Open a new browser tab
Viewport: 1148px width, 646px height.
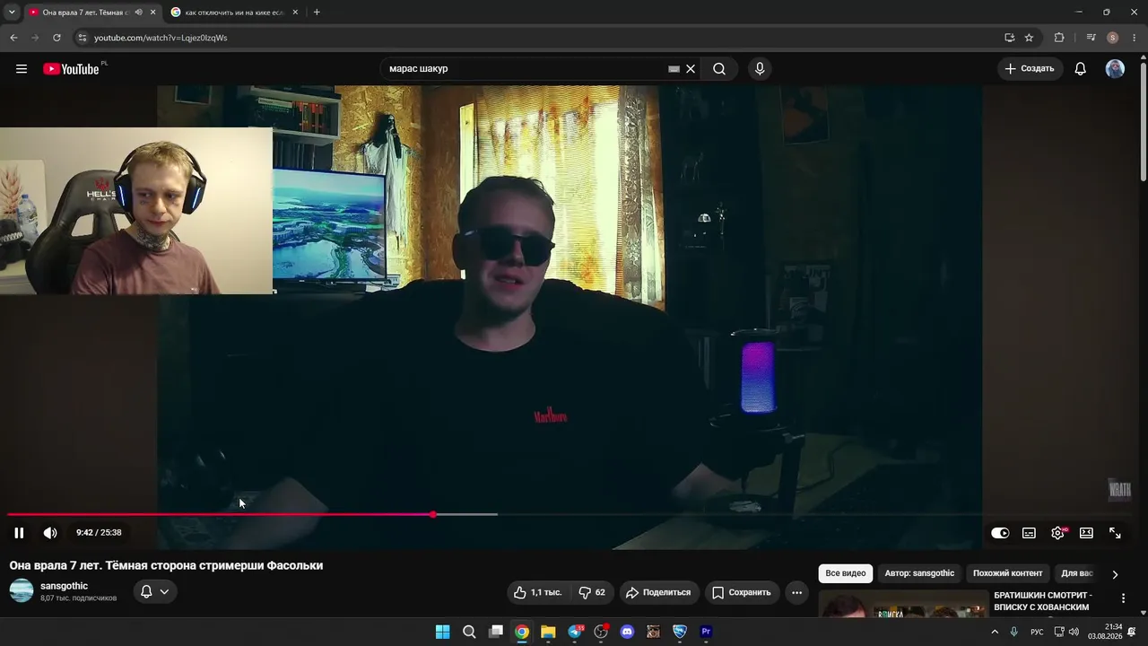[x=317, y=13]
